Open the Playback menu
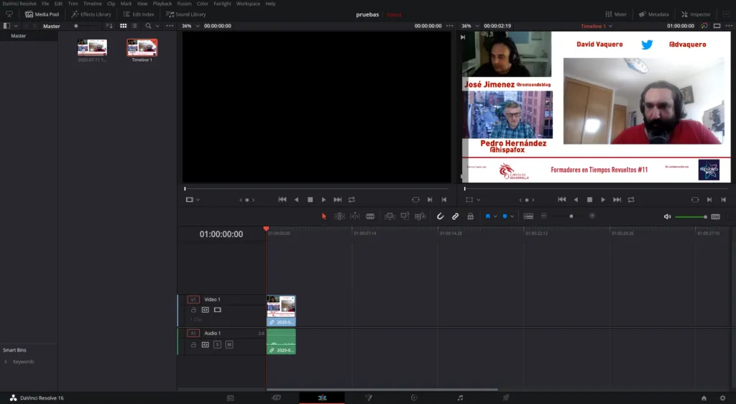736x404 pixels. (162, 4)
